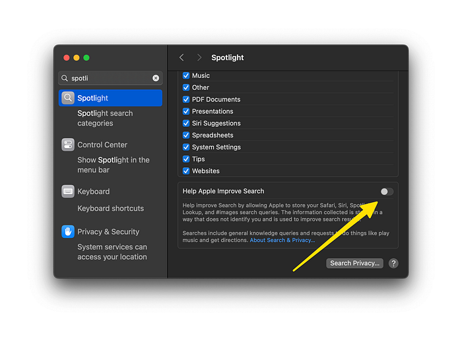
Task: Open the help question mark button
Action: [x=393, y=263]
